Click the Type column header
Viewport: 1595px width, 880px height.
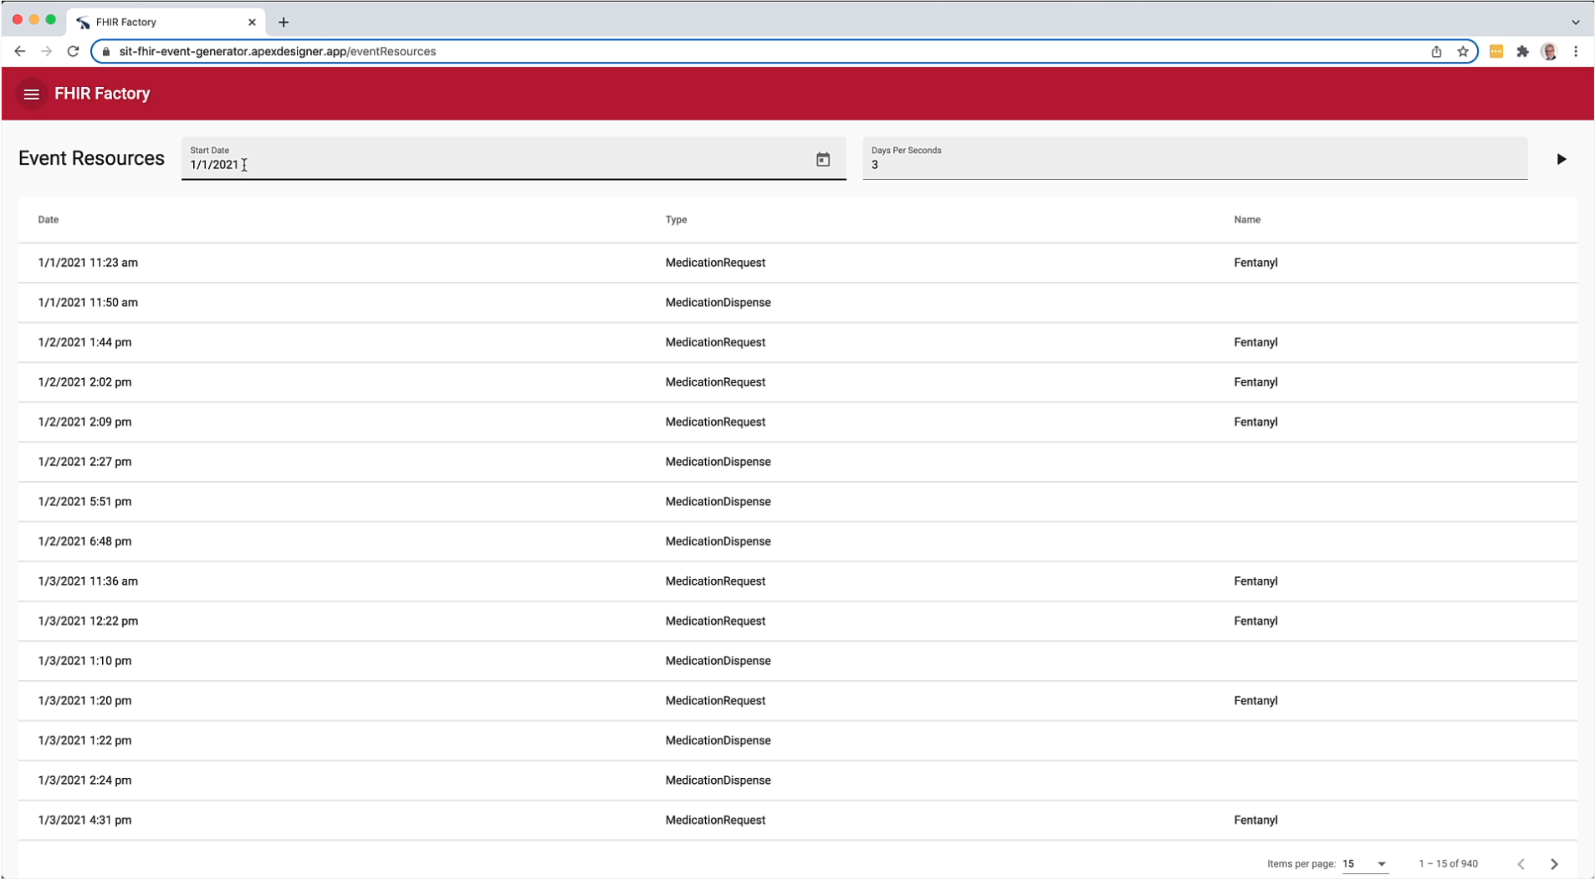[676, 219]
